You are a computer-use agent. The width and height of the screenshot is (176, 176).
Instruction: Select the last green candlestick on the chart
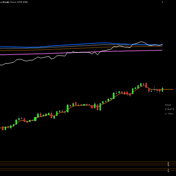tap(163, 89)
